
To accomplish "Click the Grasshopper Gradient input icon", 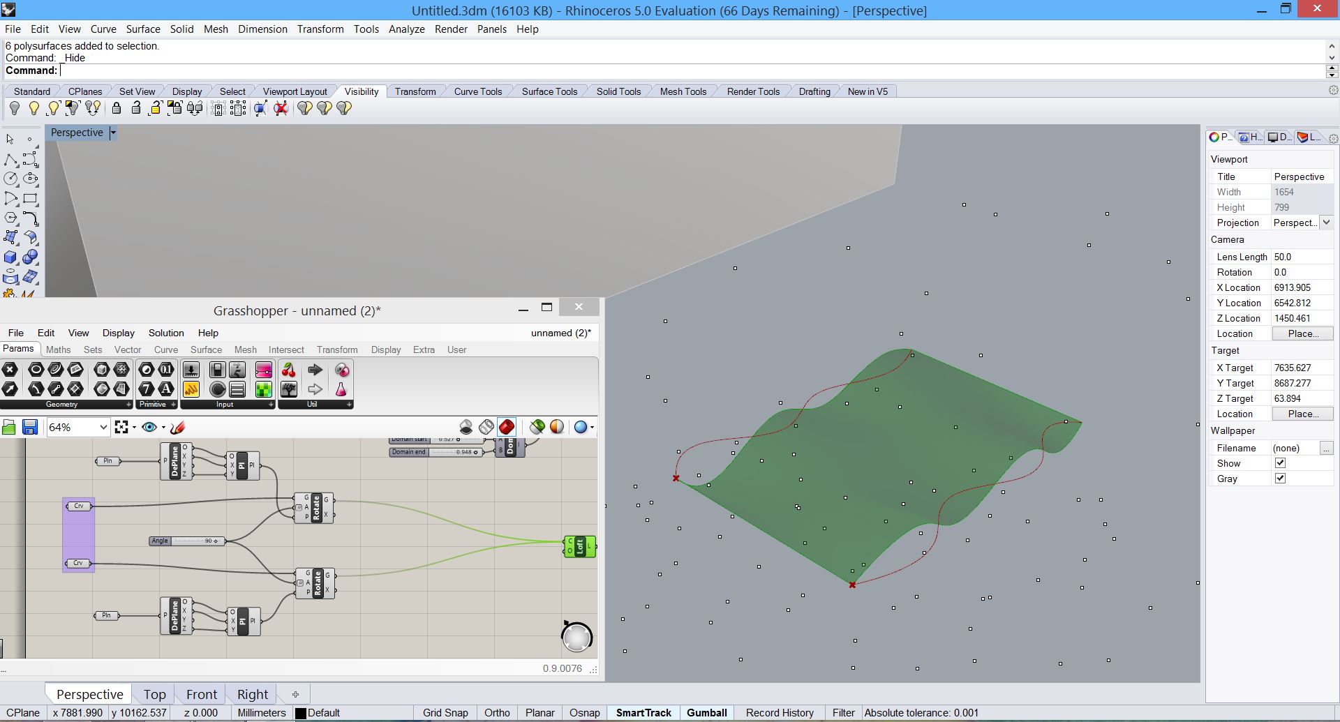I will coord(264,370).
